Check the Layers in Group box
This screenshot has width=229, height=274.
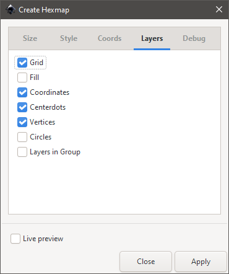22,152
